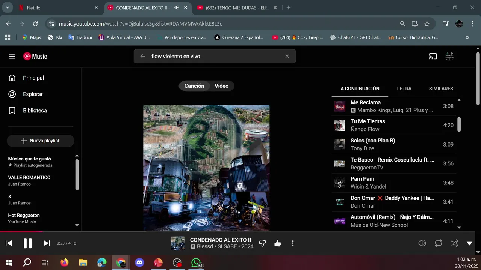Click in the search input field

[x=215, y=56]
